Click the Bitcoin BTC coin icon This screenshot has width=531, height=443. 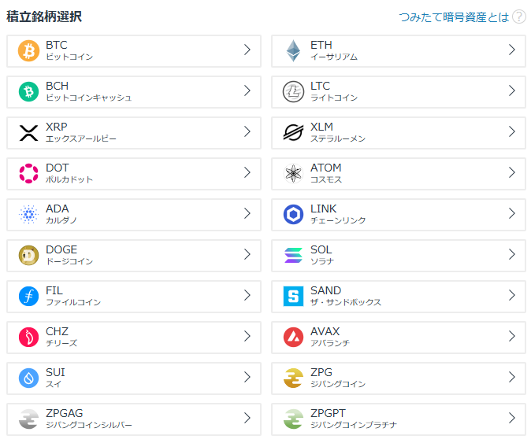[29, 50]
